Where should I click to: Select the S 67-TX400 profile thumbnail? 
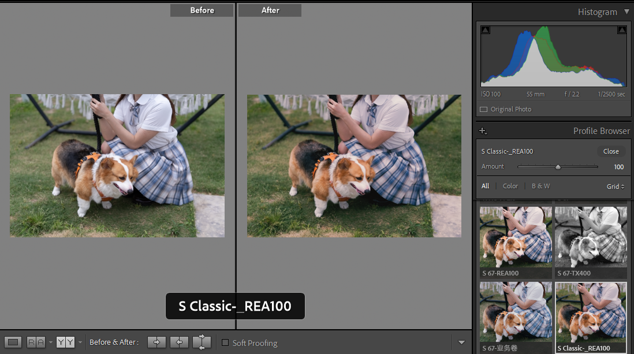point(591,237)
